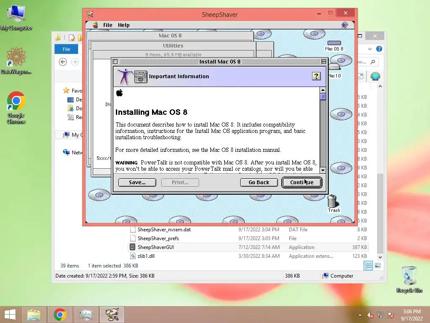Click the scroll down arrow in installer document

323,170
